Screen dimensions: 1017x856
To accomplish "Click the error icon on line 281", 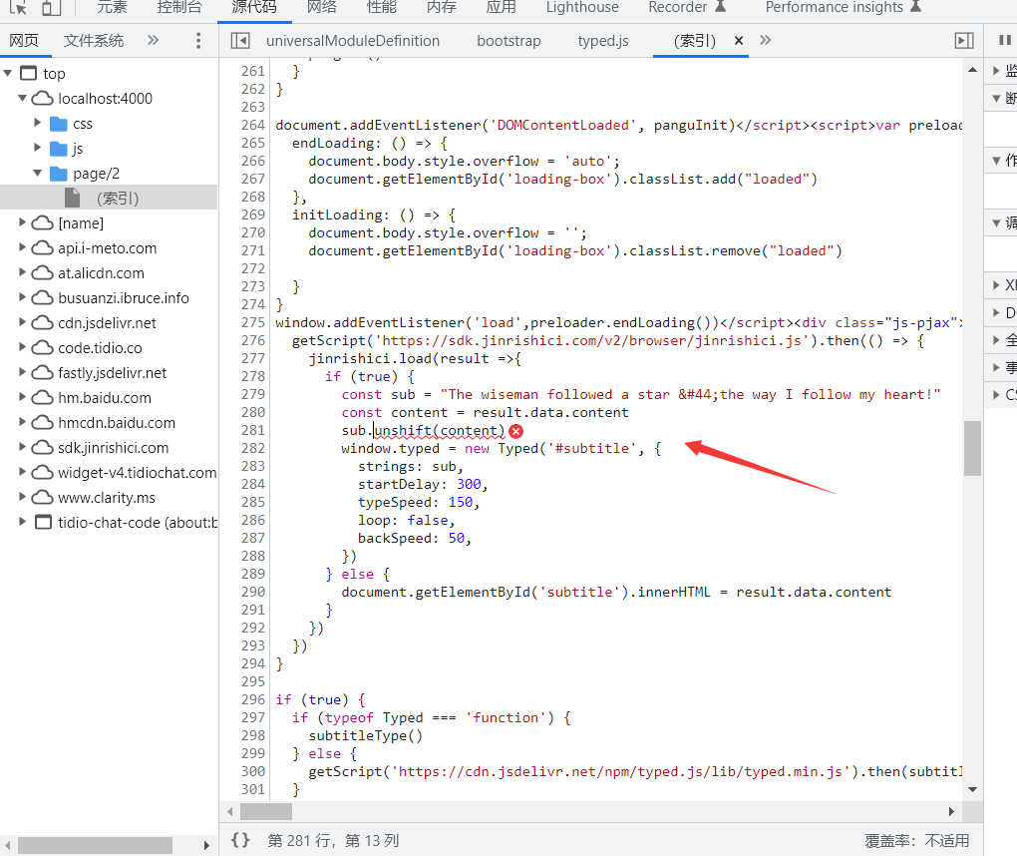I will coord(516,431).
